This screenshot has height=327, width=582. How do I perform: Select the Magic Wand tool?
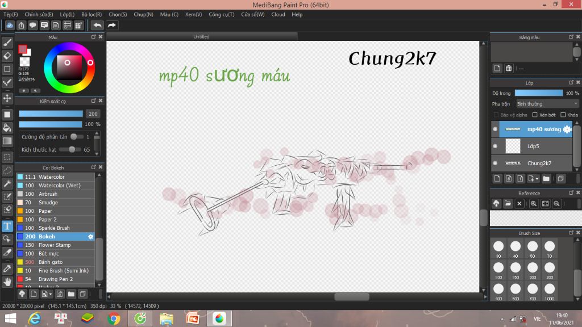pyautogui.click(x=7, y=183)
